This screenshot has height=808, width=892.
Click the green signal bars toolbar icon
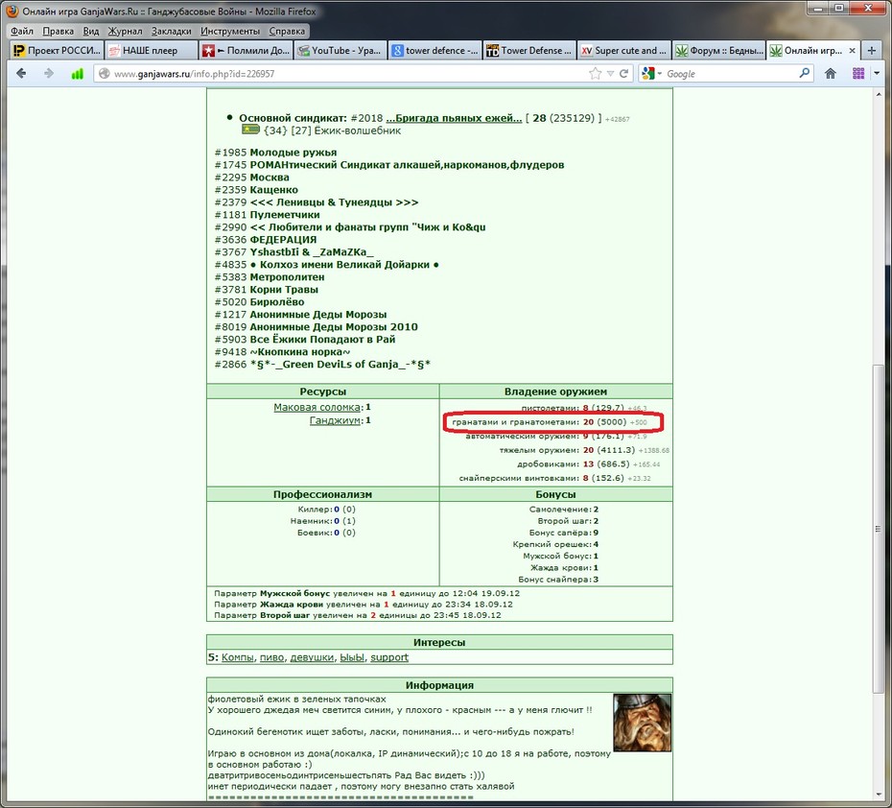[77, 73]
